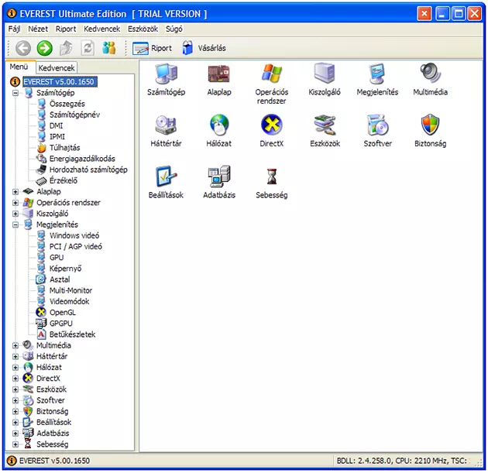The image size is (488, 473).
Task: Open the DirectX icon in main pane
Action: tap(272, 125)
